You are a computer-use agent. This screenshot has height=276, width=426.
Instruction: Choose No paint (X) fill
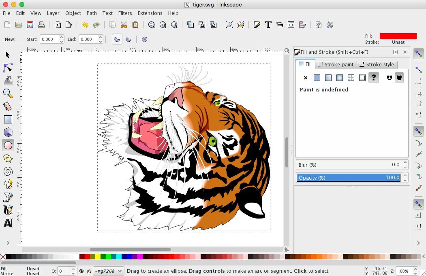click(305, 78)
